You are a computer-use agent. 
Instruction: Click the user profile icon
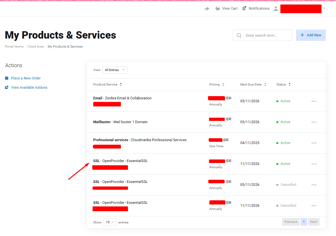pyautogui.click(x=276, y=9)
